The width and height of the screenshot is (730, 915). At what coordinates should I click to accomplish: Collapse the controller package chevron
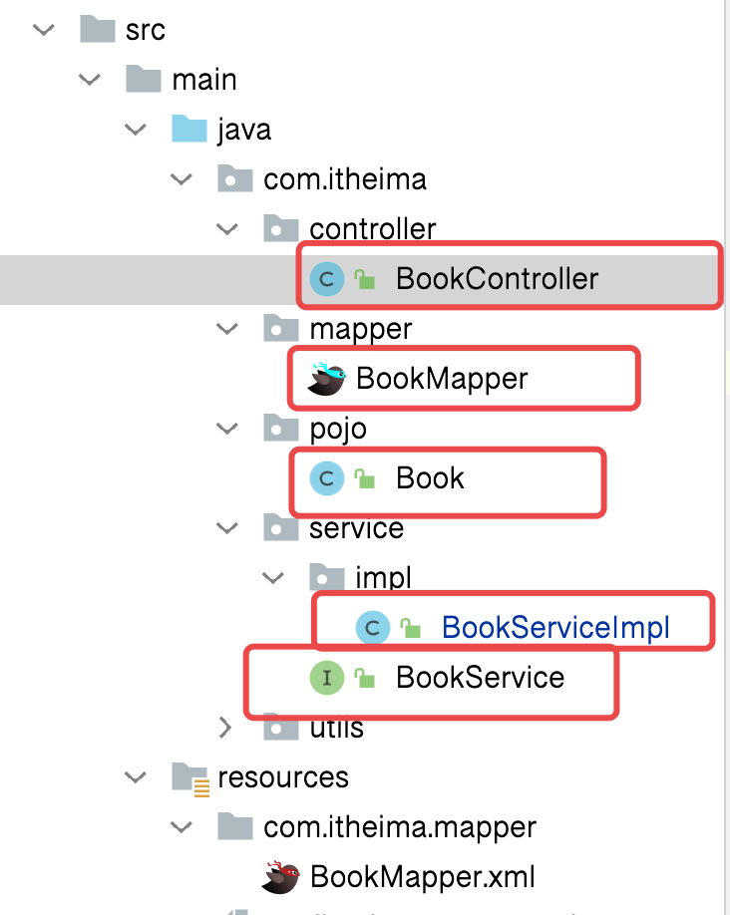[x=227, y=229]
